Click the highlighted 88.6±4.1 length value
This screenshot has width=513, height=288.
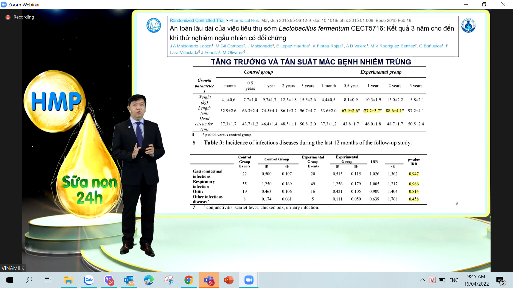[395, 111]
